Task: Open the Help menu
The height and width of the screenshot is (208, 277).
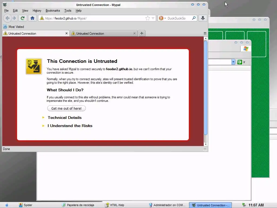Action: pyautogui.click(x=78, y=11)
